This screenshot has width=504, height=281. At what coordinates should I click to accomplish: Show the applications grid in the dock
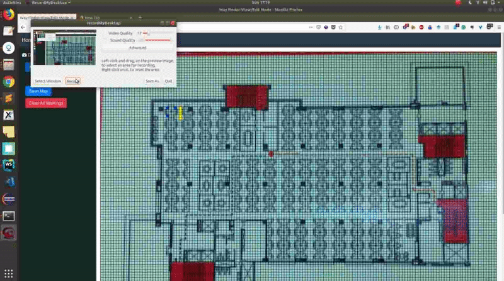[9, 272]
